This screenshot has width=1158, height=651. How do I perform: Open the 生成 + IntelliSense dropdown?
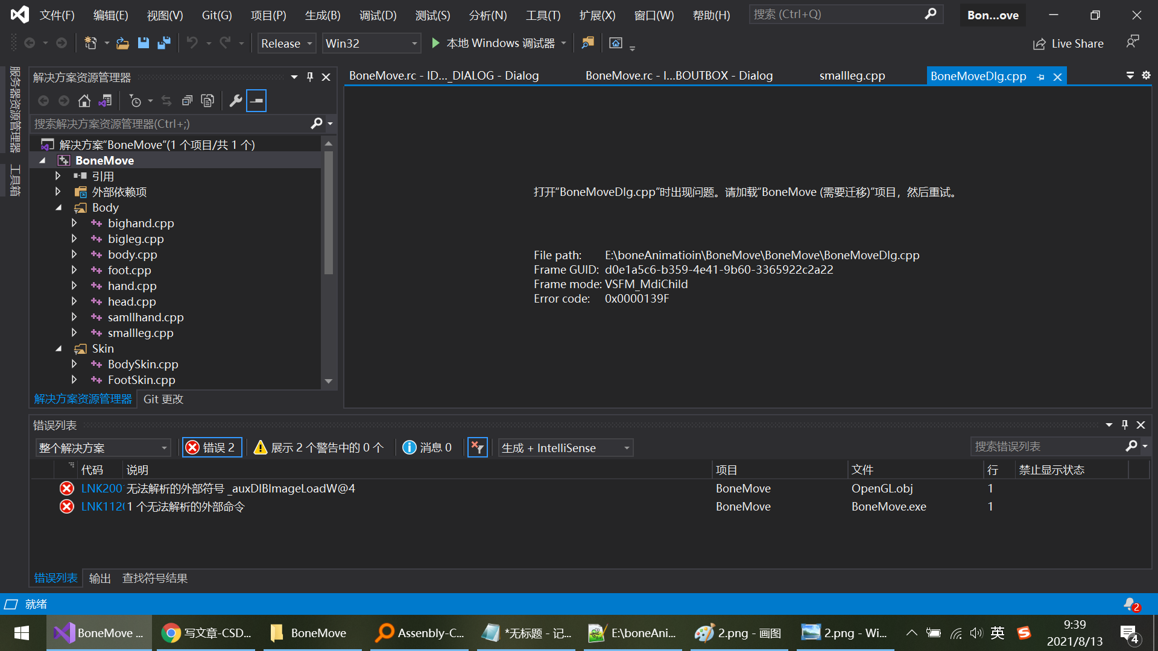pos(565,447)
